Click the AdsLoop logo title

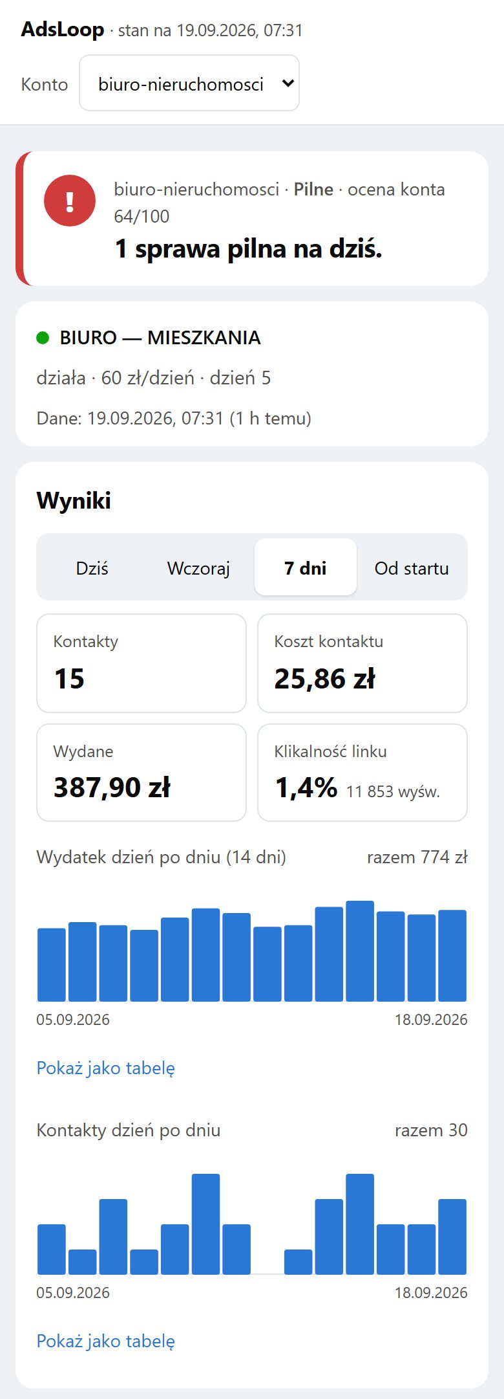63,30
